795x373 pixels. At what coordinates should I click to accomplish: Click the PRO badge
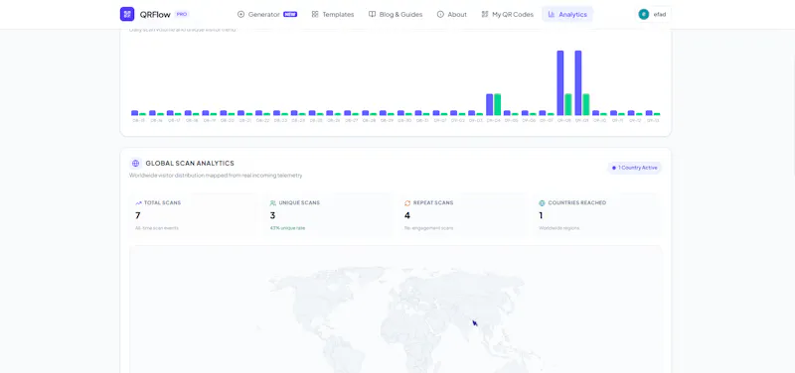(182, 14)
